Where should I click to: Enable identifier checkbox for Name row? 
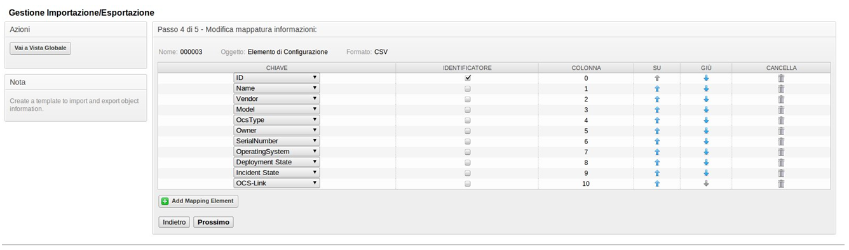pyautogui.click(x=468, y=89)
